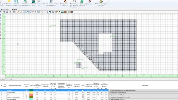Click the grid icon next to pencil tool
The image size is (178, 100).
[x=30, y=12]
